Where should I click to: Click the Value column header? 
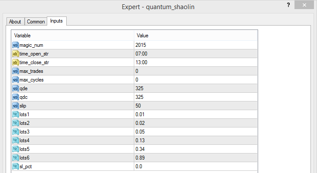coord(195,36)
